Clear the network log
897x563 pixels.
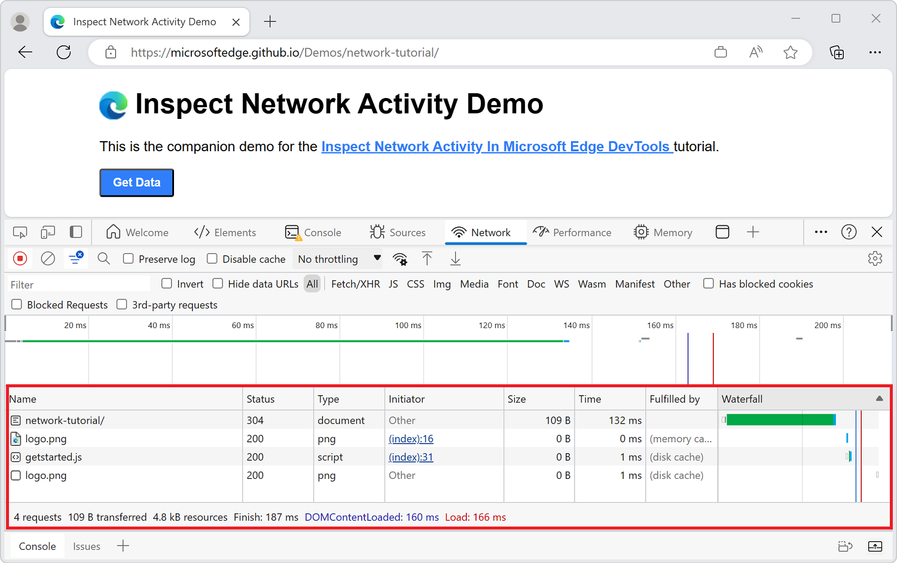point(48,258)
